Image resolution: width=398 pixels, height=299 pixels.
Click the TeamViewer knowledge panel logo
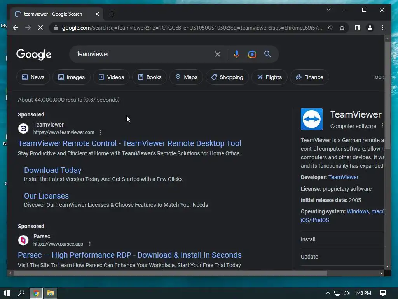pos(311,119)
